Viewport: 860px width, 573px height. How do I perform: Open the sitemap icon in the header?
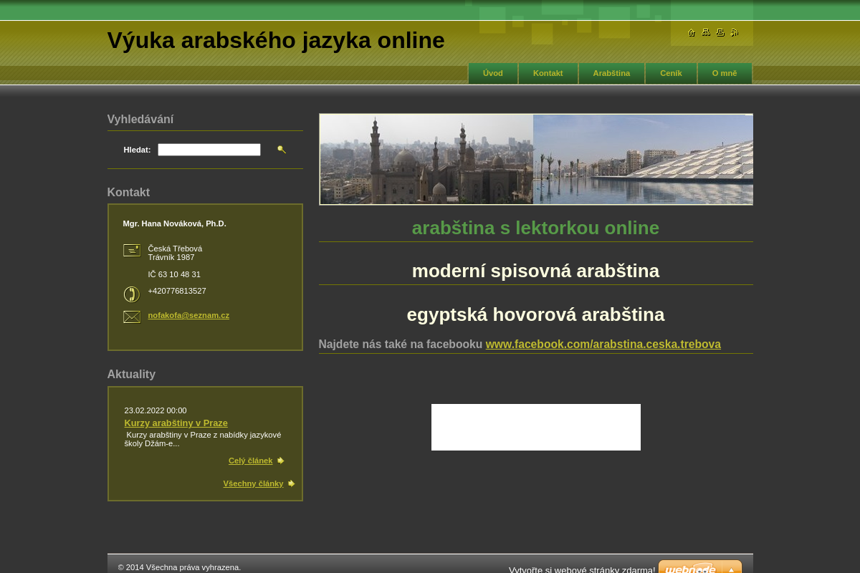click(x=705, y=32)
